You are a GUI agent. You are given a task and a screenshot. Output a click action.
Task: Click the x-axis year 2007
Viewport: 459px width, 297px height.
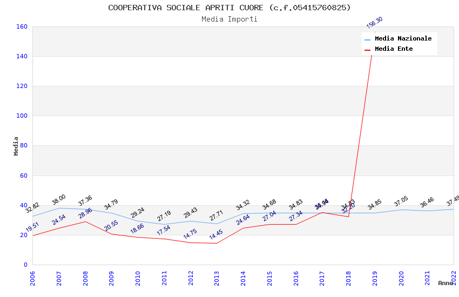59,278
